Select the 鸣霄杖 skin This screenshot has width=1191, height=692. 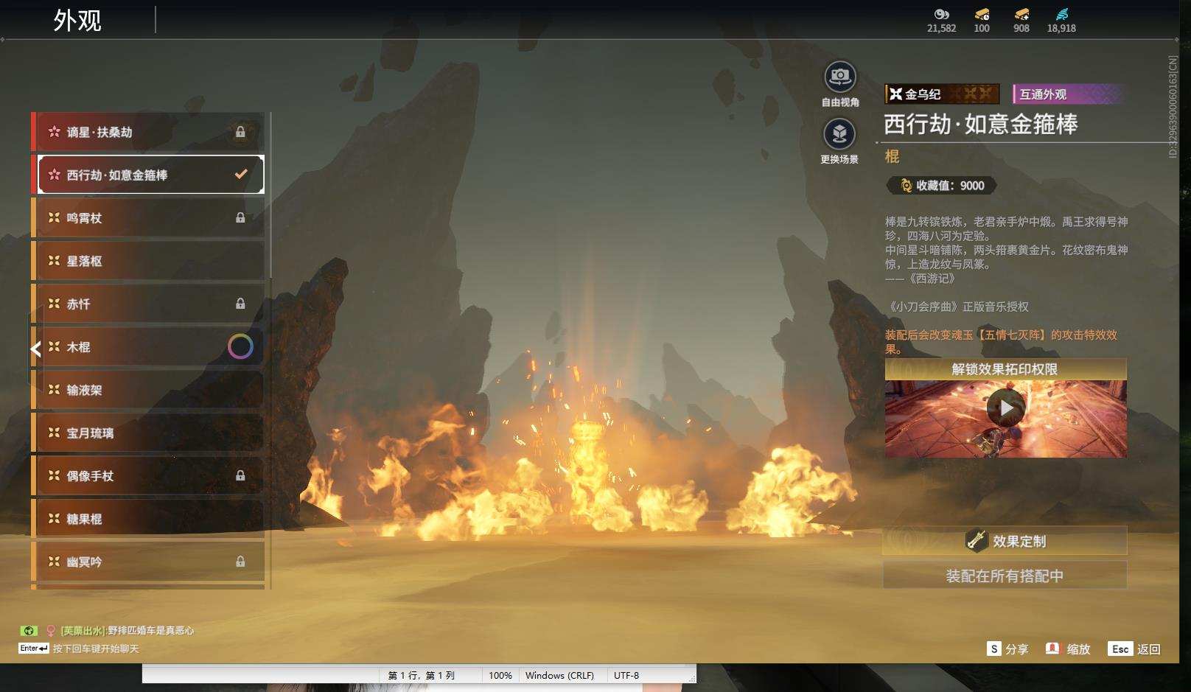point(148,217)
